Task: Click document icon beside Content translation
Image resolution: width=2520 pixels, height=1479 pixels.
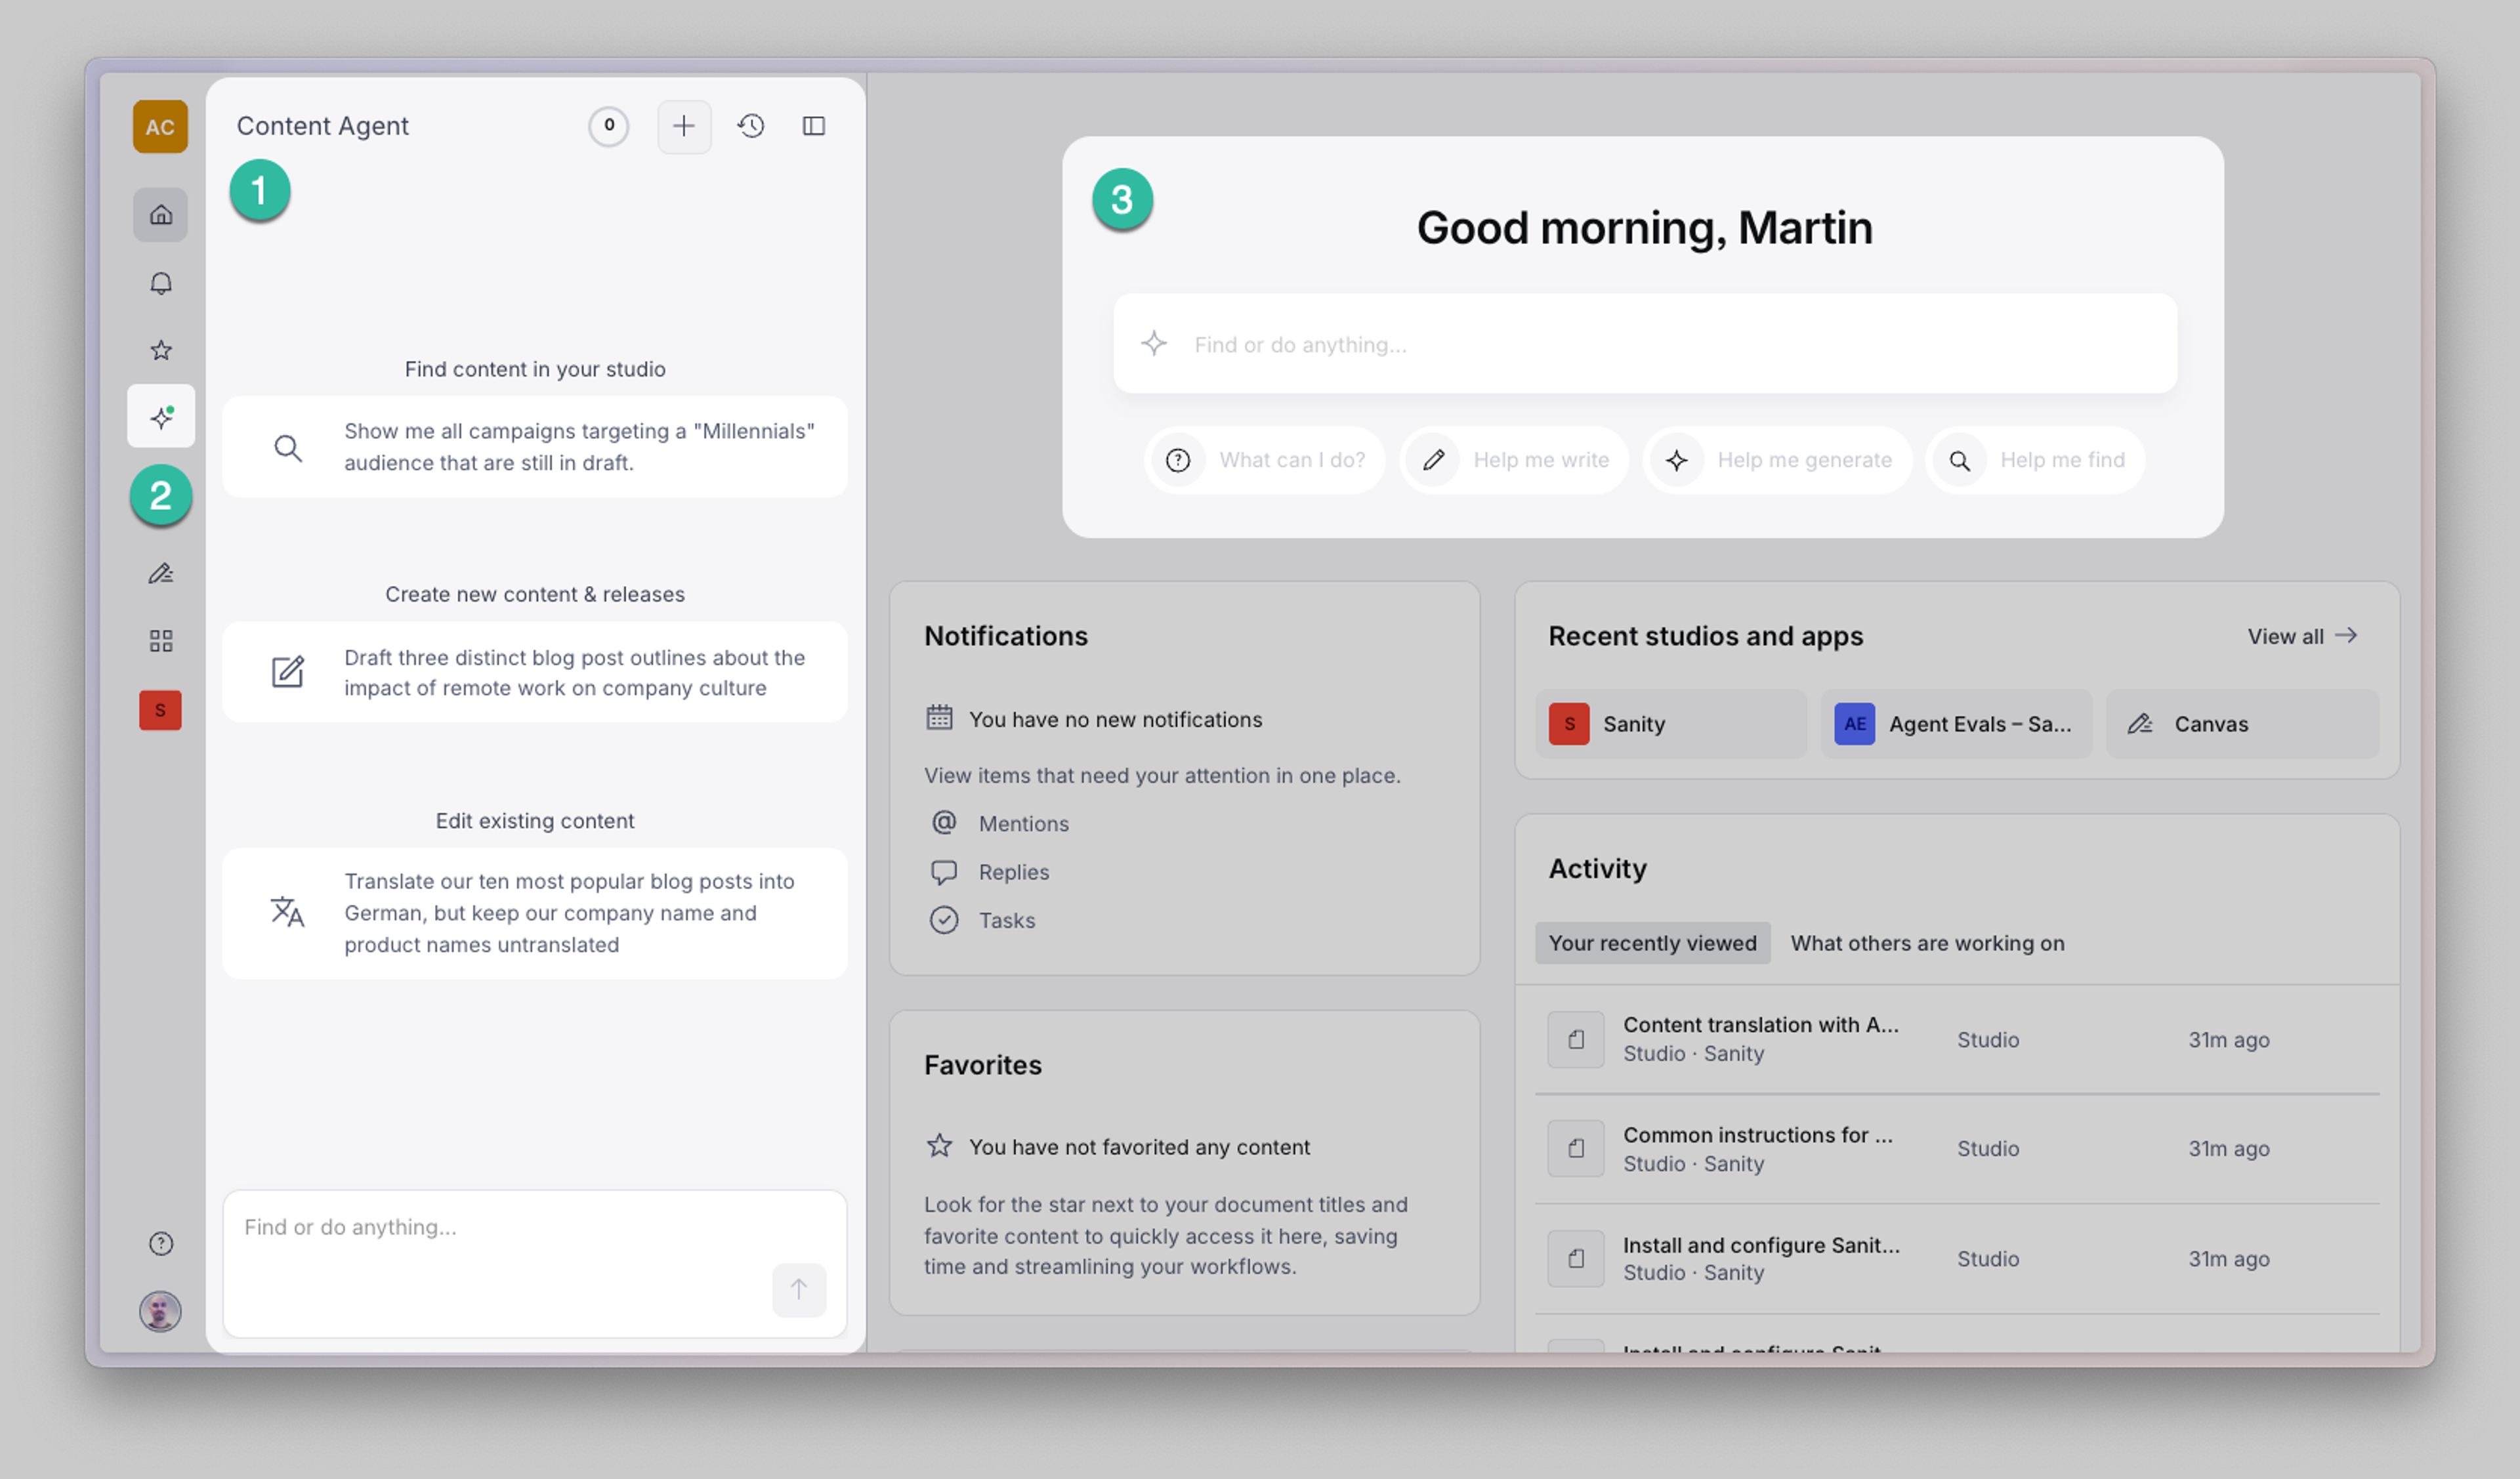Action: (1576, 1040)
